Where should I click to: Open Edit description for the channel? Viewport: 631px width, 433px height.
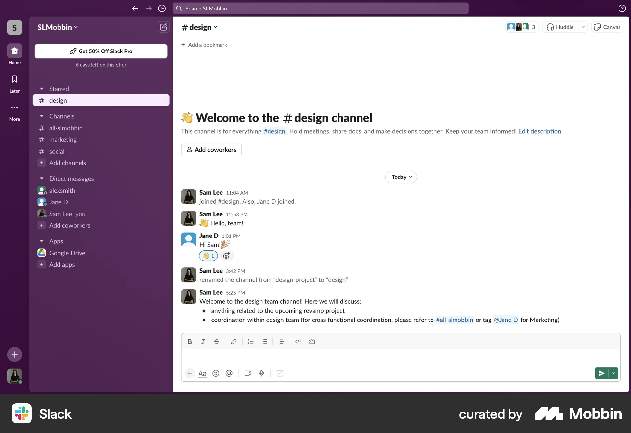pos(539,131)
